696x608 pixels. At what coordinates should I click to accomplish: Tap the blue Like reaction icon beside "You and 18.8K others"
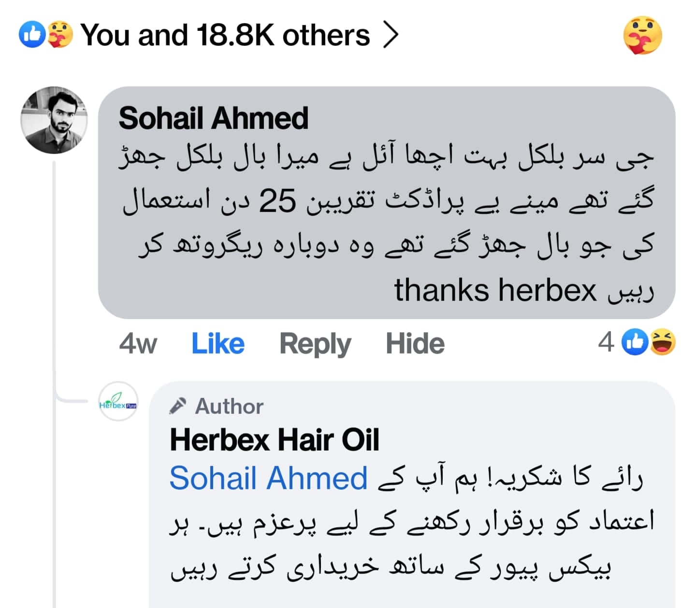(x=32, y=35)
